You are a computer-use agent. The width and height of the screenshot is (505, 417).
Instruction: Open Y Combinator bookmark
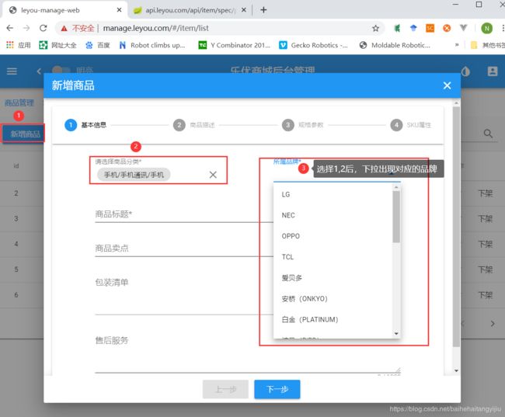pyautogui.click(x=234, y=45)
